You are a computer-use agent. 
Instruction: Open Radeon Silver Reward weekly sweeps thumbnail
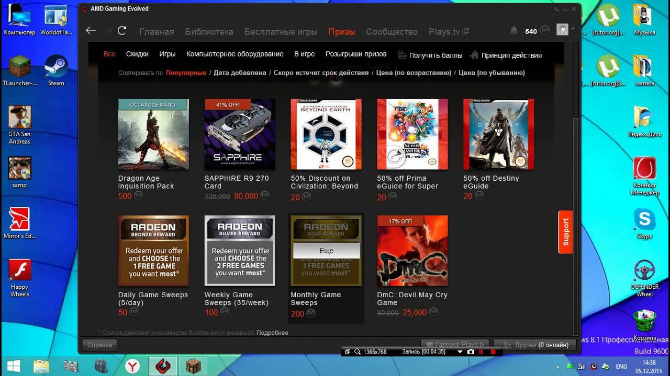coord(240,251)
